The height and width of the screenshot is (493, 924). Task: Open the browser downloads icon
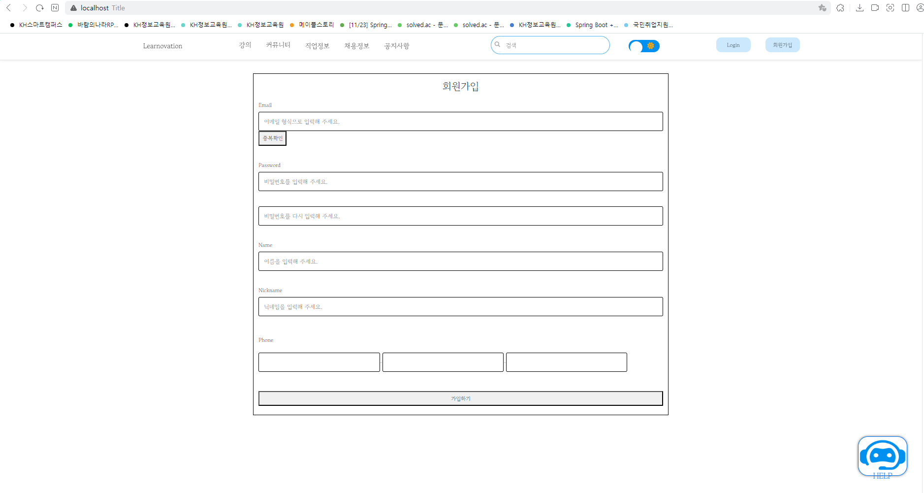pos(860,7)
